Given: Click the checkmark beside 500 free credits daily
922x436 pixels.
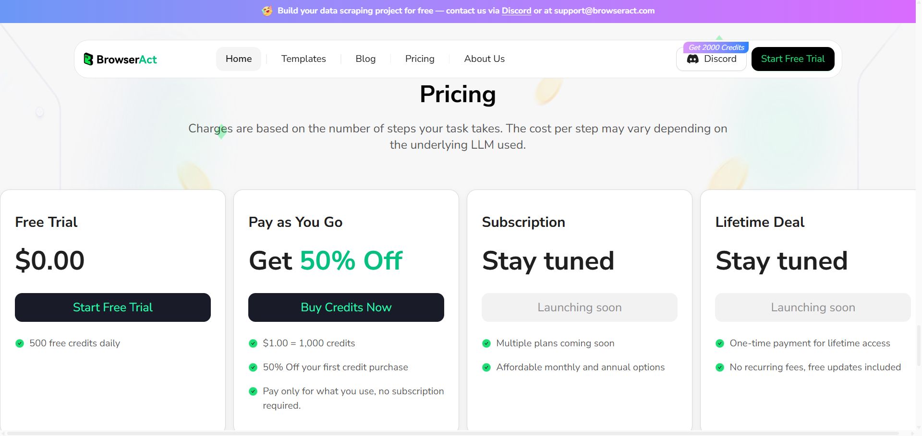Looking at the screenshot, I should pos(20,343).
